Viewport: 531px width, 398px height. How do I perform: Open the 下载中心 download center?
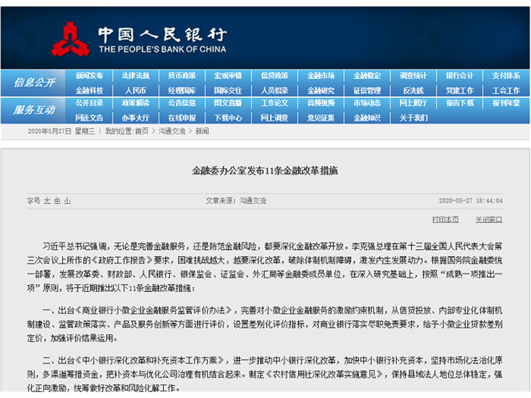point(228,117)
